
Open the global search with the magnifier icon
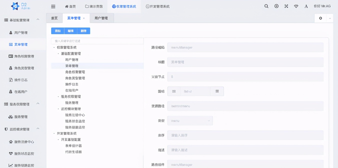point(266,6)
